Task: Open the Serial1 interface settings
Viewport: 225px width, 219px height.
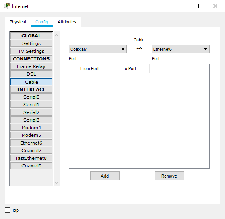Action: [x=31, y=105]
